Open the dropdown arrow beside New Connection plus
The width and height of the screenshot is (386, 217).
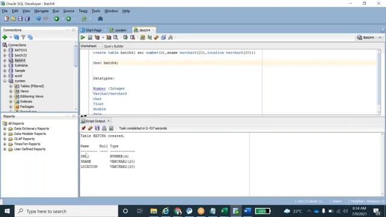[11, 37]
